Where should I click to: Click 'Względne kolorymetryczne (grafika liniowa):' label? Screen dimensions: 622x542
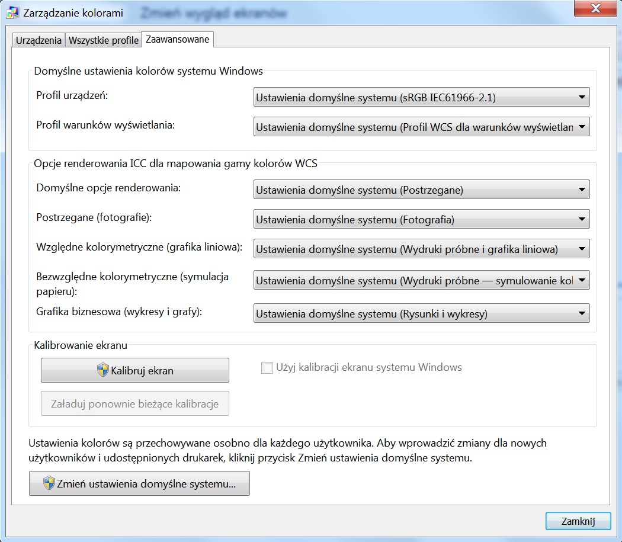click(x=139, y=247)
